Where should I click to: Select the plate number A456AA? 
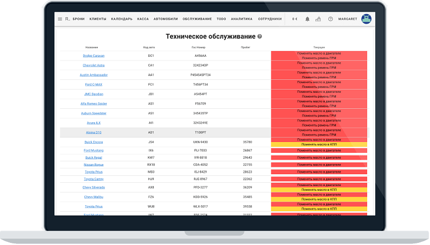[x=200, y=56]
